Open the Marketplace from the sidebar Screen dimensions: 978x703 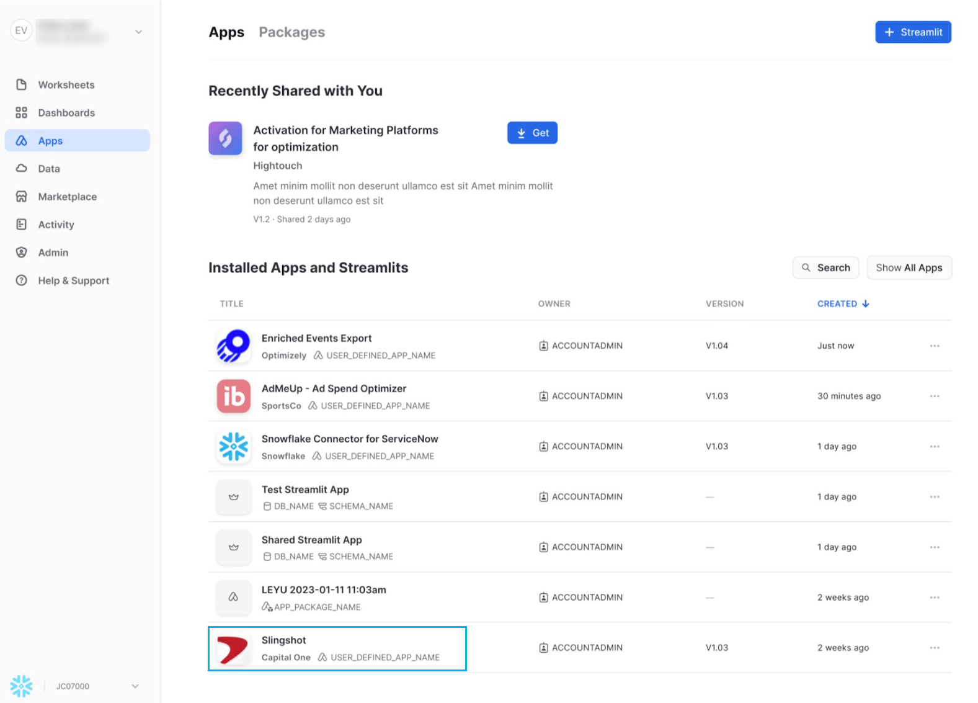67,196
